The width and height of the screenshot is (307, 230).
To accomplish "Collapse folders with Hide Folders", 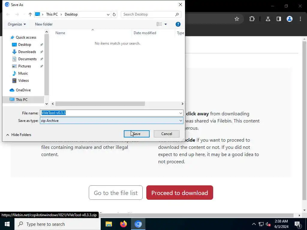I will [x=19, y=135].
